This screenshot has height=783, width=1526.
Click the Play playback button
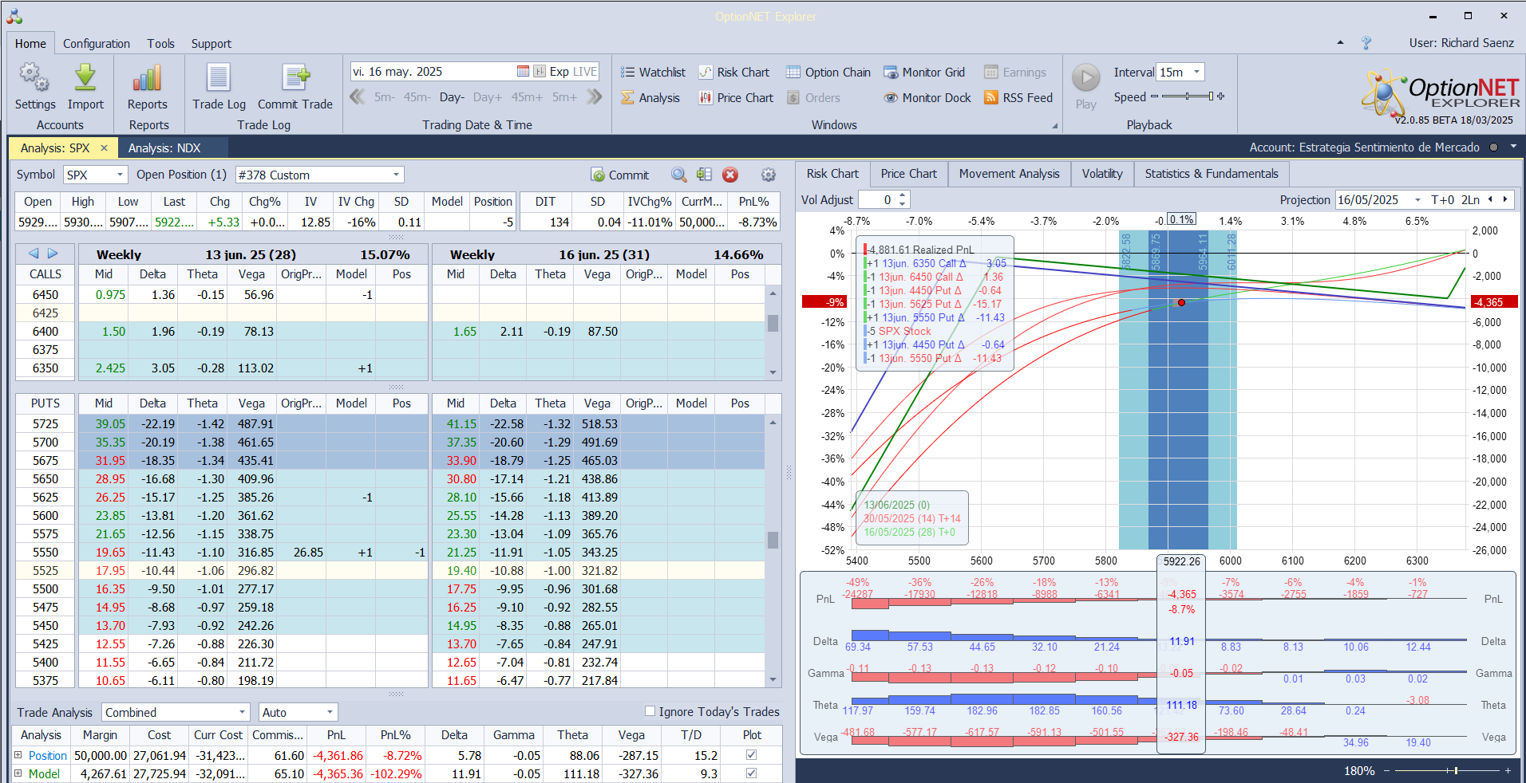pos(1085,78)
